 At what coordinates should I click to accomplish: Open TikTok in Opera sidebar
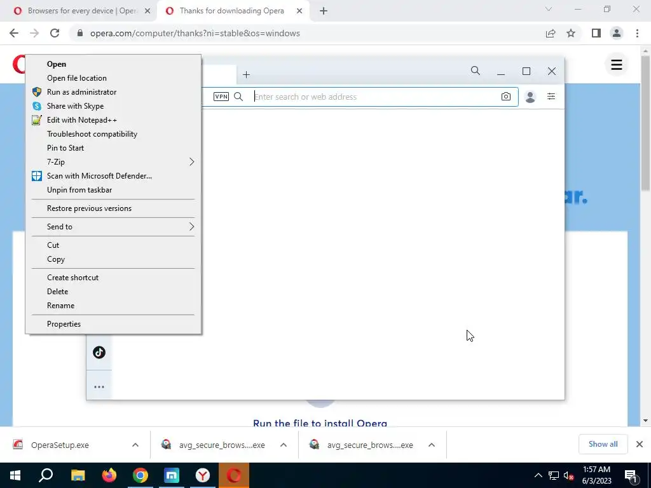point(99,353)
